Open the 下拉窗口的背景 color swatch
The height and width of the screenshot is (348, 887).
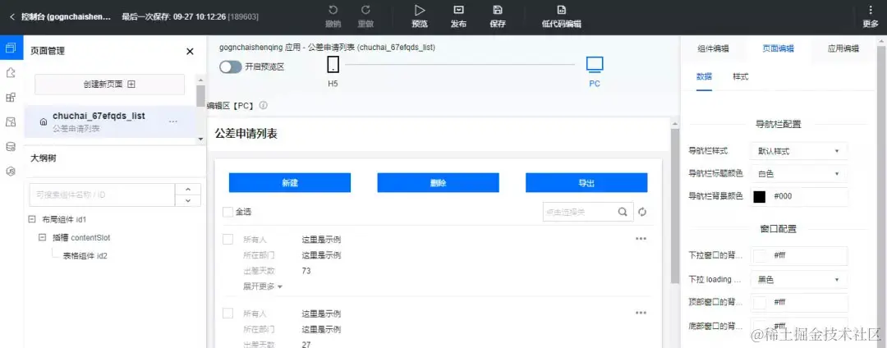(760, 255)
